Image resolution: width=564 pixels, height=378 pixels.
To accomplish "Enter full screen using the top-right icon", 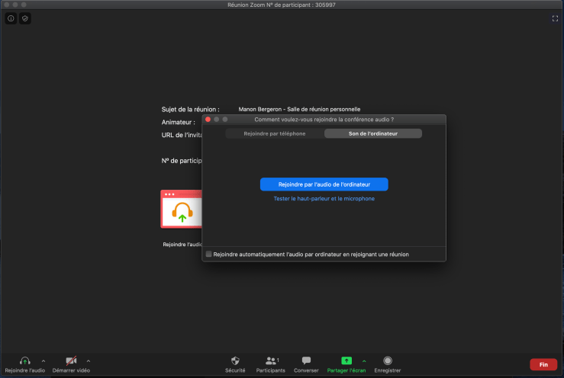I will coord(555,18).
